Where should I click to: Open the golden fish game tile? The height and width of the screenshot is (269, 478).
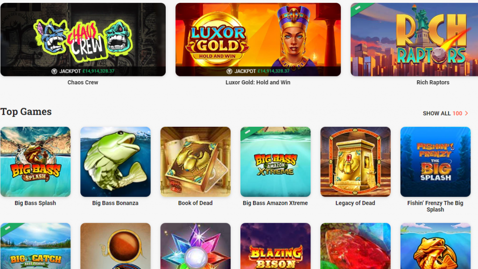pos(436,246)
